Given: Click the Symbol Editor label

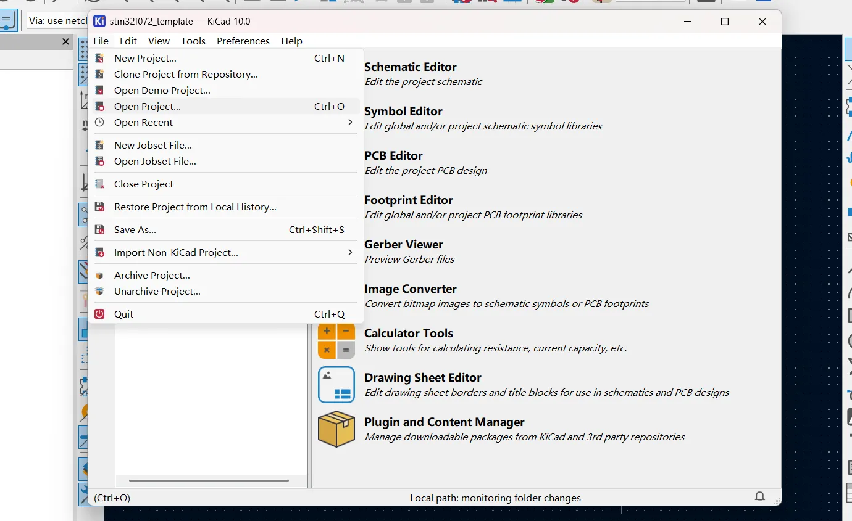Looking at the screenshot, I should 403,111.
